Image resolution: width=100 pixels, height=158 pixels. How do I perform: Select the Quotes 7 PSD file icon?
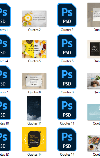5,77
